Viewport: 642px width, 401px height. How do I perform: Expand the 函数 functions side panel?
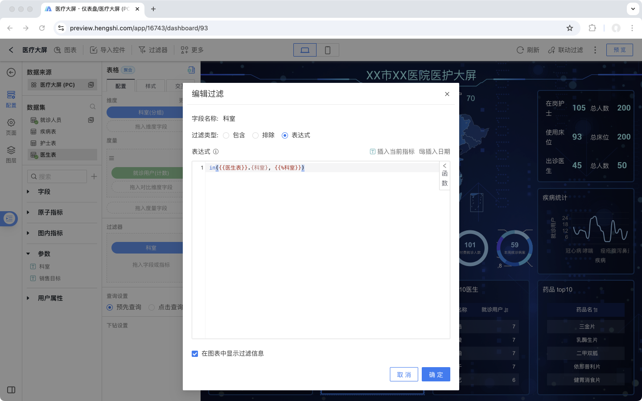[444, 175]
